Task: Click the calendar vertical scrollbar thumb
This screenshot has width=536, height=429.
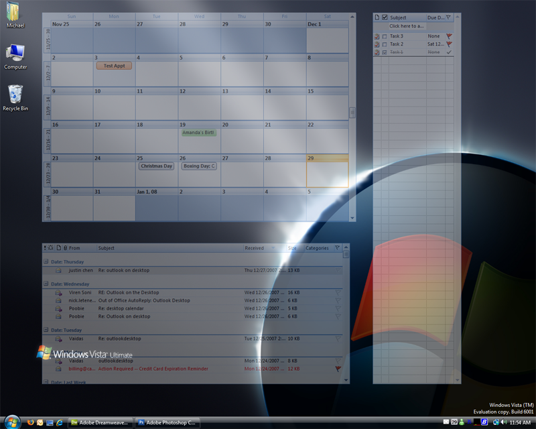Action: point(352,113)
